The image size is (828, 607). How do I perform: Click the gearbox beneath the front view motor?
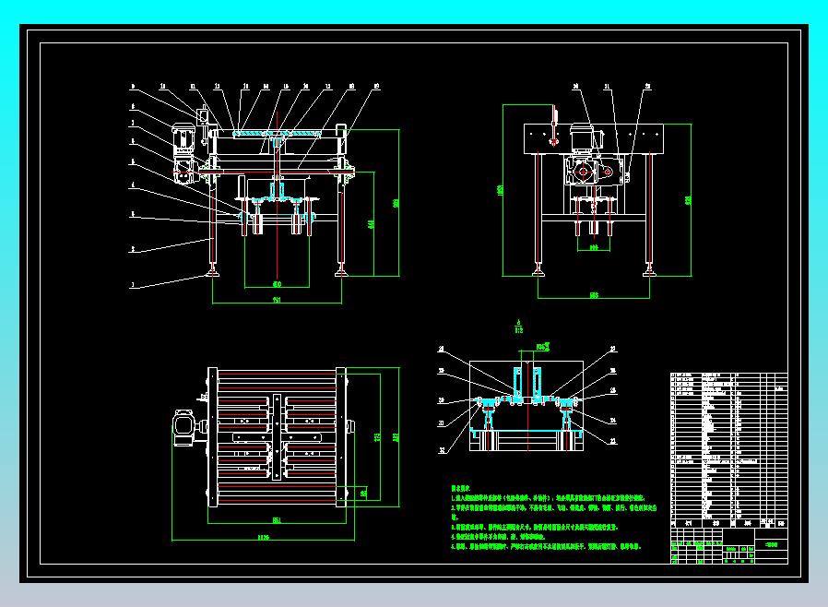tap(184, 170)
